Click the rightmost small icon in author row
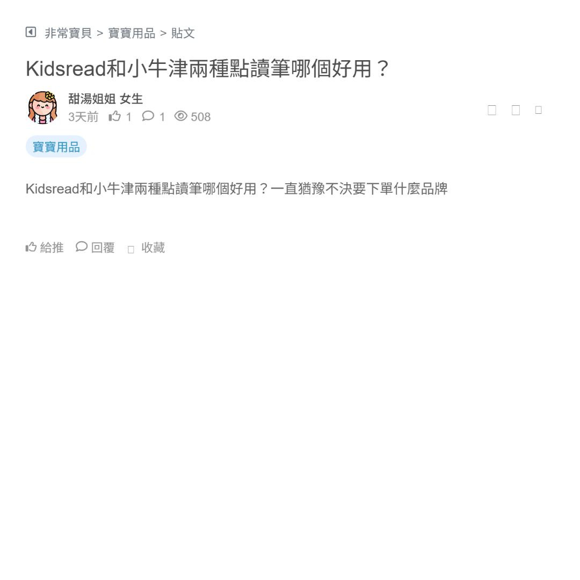The image size is (580, 580). tap(539, 110)
